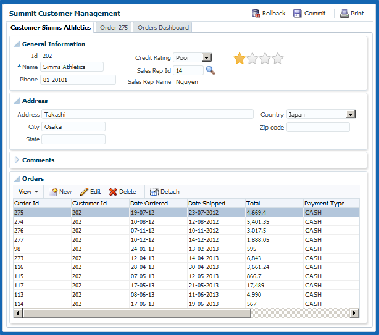Click the Commit save icon

298,14
